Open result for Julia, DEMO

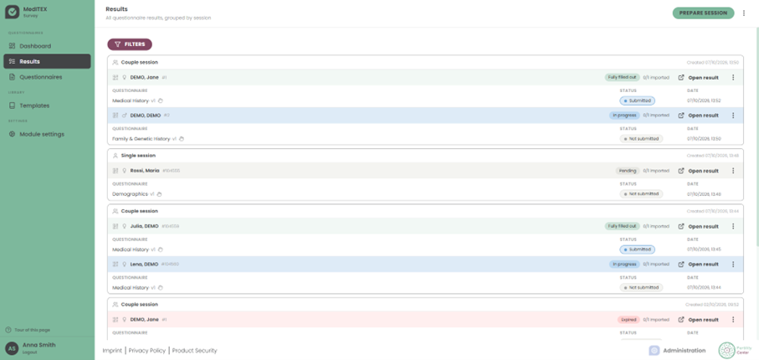pyautogui.click(x=699, y=226)
